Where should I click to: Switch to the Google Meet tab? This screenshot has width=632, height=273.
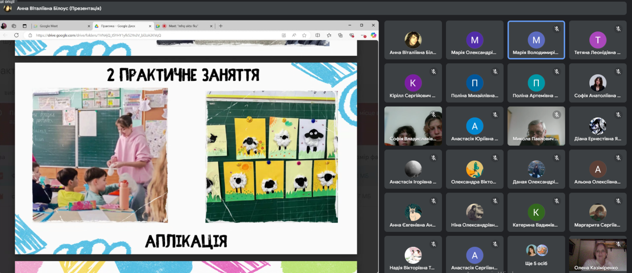click(x=61, y=26)
